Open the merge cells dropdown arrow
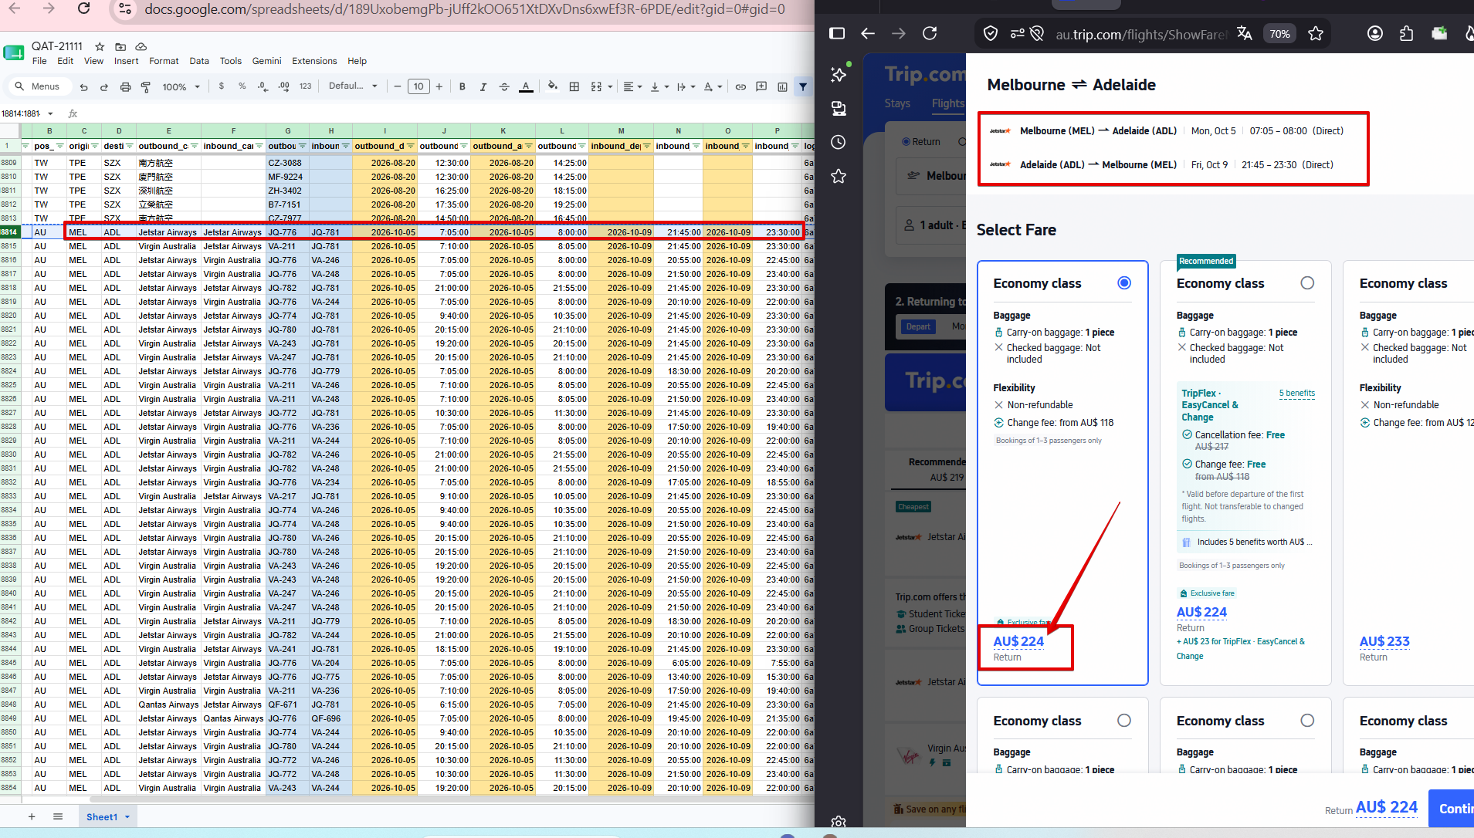 610,86
